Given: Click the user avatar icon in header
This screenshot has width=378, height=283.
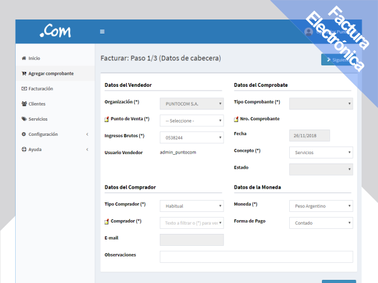Looking at the screenshot, I should 309,31.
